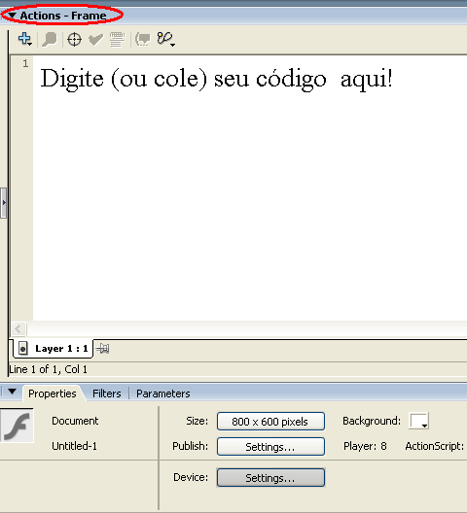Select the Properties tab
Screen dimensions: 467x513
pos(53,393)
